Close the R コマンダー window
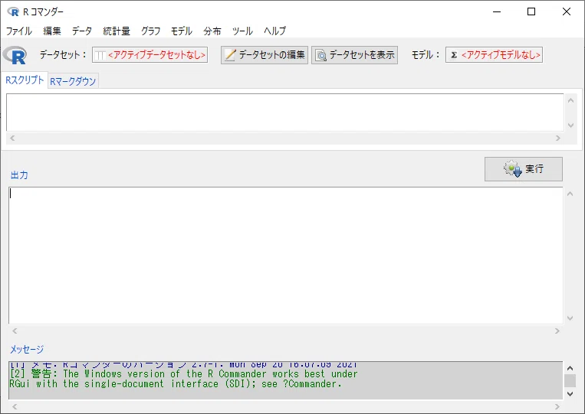Screen dimensions: 585x414 click(x=567, y=12)
